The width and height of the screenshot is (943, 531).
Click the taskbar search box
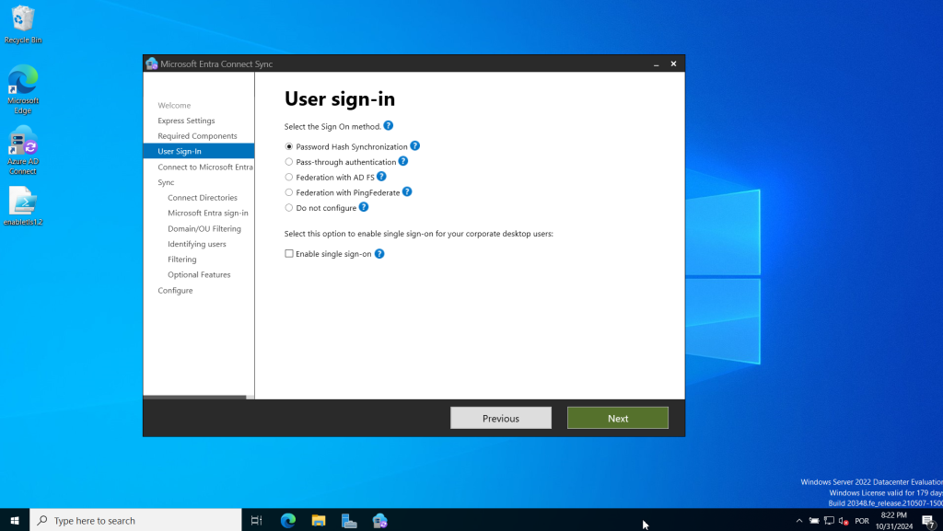click(x=135, y=520)
